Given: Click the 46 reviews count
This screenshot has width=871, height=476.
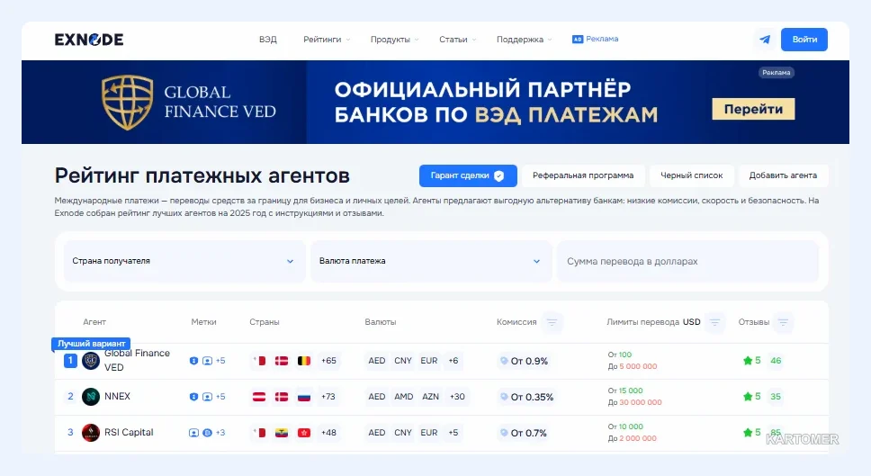Looking at the screenshot, I should click(x=776, y=361).
